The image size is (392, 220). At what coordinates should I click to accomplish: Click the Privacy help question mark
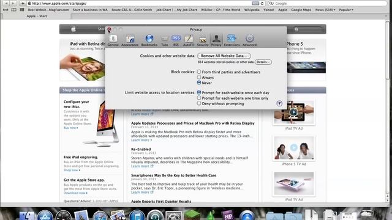pyautogui.click(x=279, y=103)
